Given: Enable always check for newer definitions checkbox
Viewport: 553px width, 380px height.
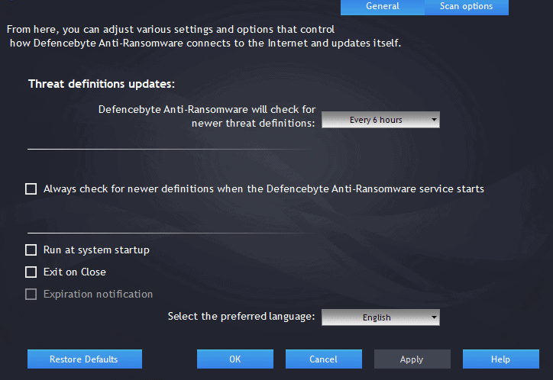Looking at the screenshot, I should click(x=31, y=188).
